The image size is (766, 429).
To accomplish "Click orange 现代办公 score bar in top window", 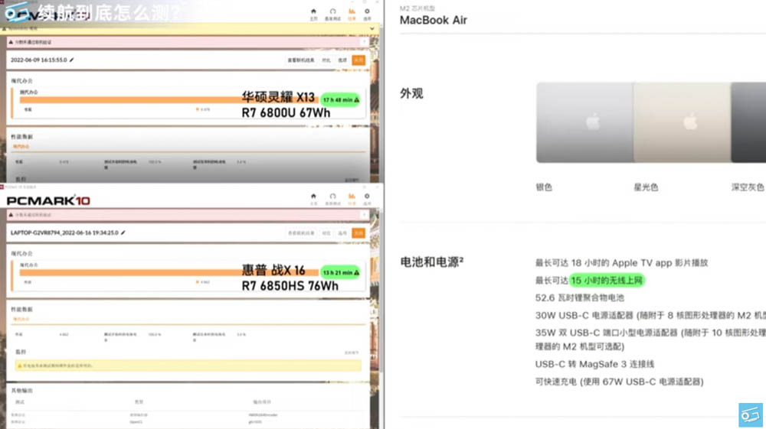I will tap(169, 100).
